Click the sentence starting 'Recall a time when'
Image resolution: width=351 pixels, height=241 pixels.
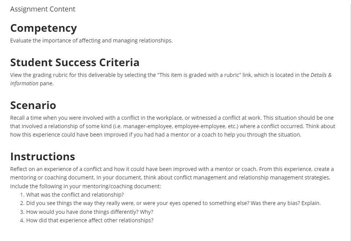(x=136, y=118)
